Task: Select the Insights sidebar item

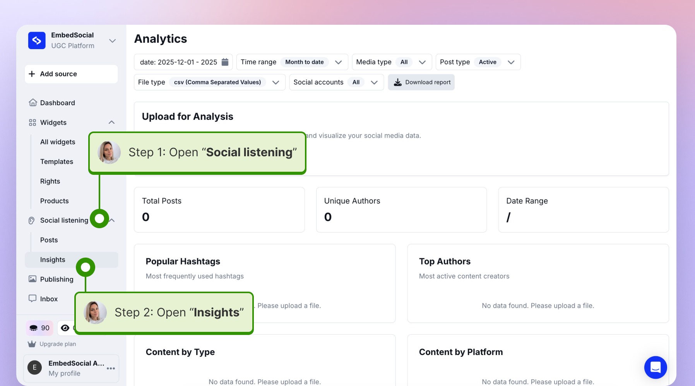Action: pyautogui.click(x=71, y=260)
